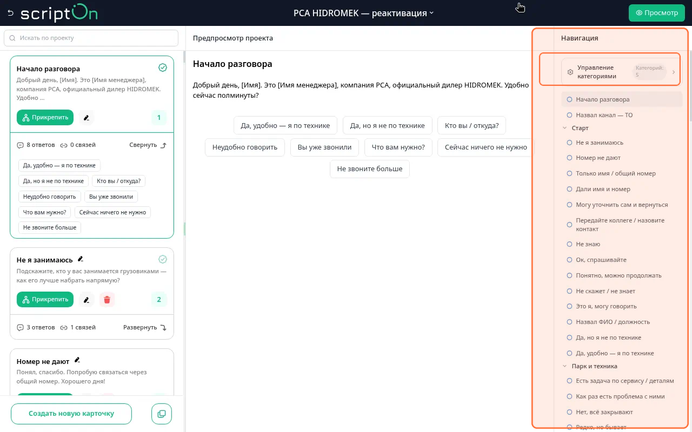
Task: Click the 3 ответов counter on Не я занимаюсь
Action: [36, 327]
